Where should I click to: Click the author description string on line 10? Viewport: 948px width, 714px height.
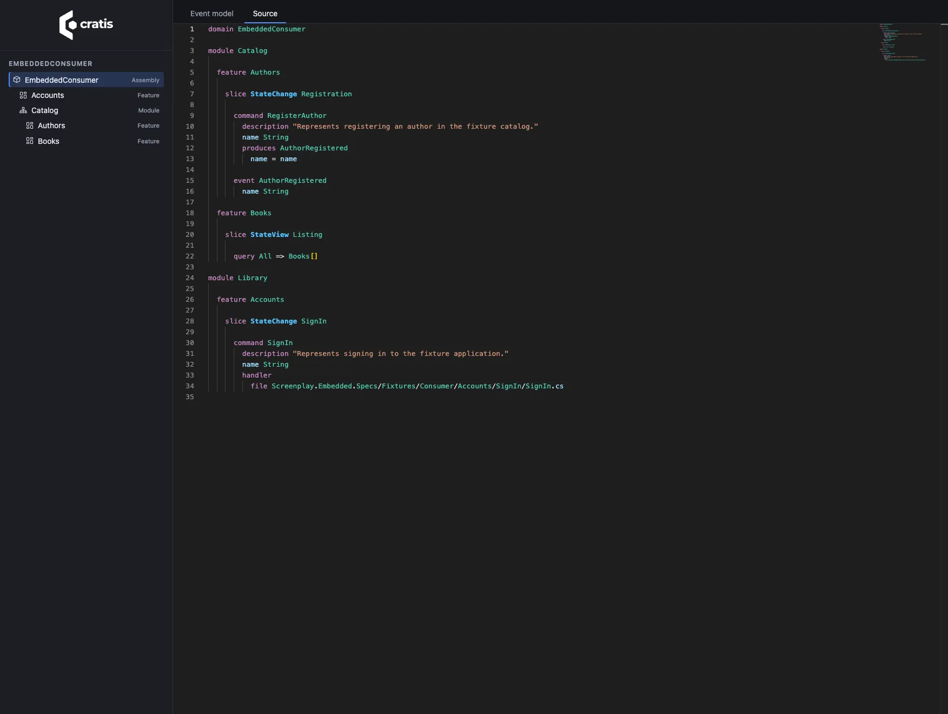415,127
